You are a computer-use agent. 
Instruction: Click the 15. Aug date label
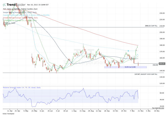82,111
